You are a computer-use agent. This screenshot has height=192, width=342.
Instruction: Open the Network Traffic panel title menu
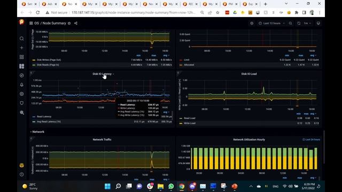pyautogui.click(x=102, y=140)
